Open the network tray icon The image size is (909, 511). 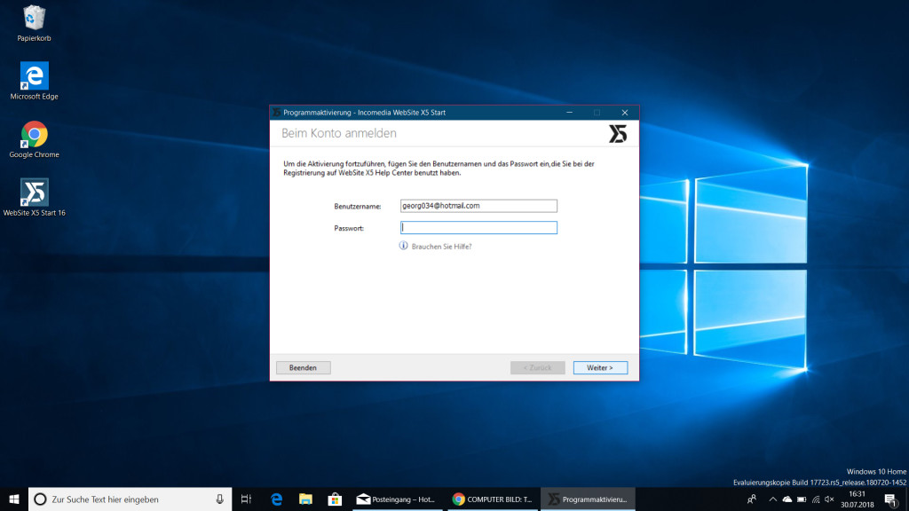click(x=816, y=499)
